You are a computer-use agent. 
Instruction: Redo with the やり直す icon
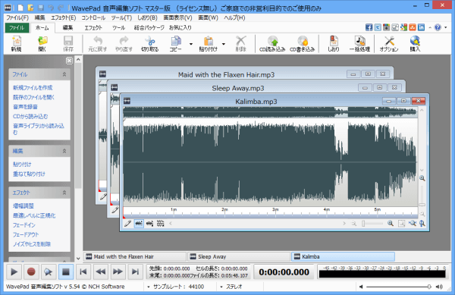pyautogui.click(x=124, y=44)
